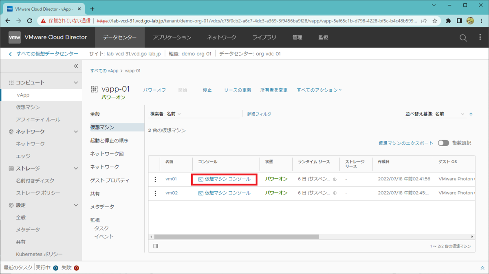Click the info icon in vm02 runtime lease
489x274 pixels.
pos(335,193)
